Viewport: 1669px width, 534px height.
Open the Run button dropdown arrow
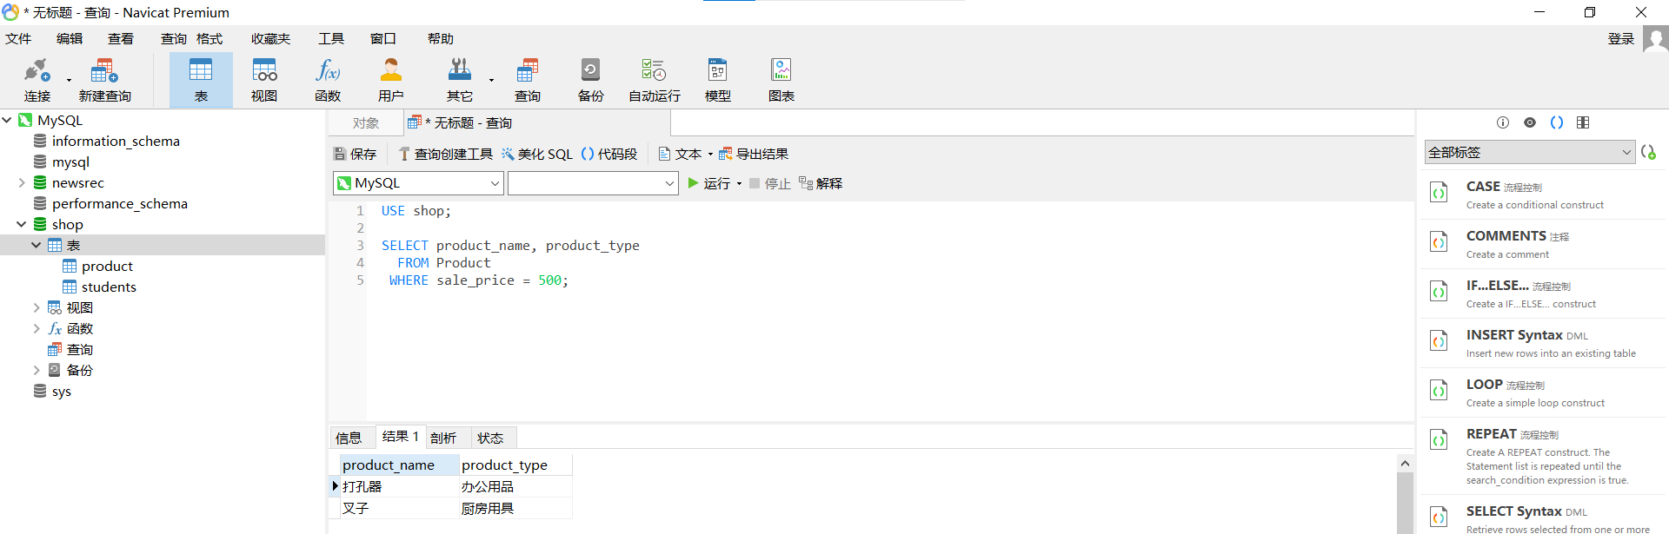pos(739,184)
